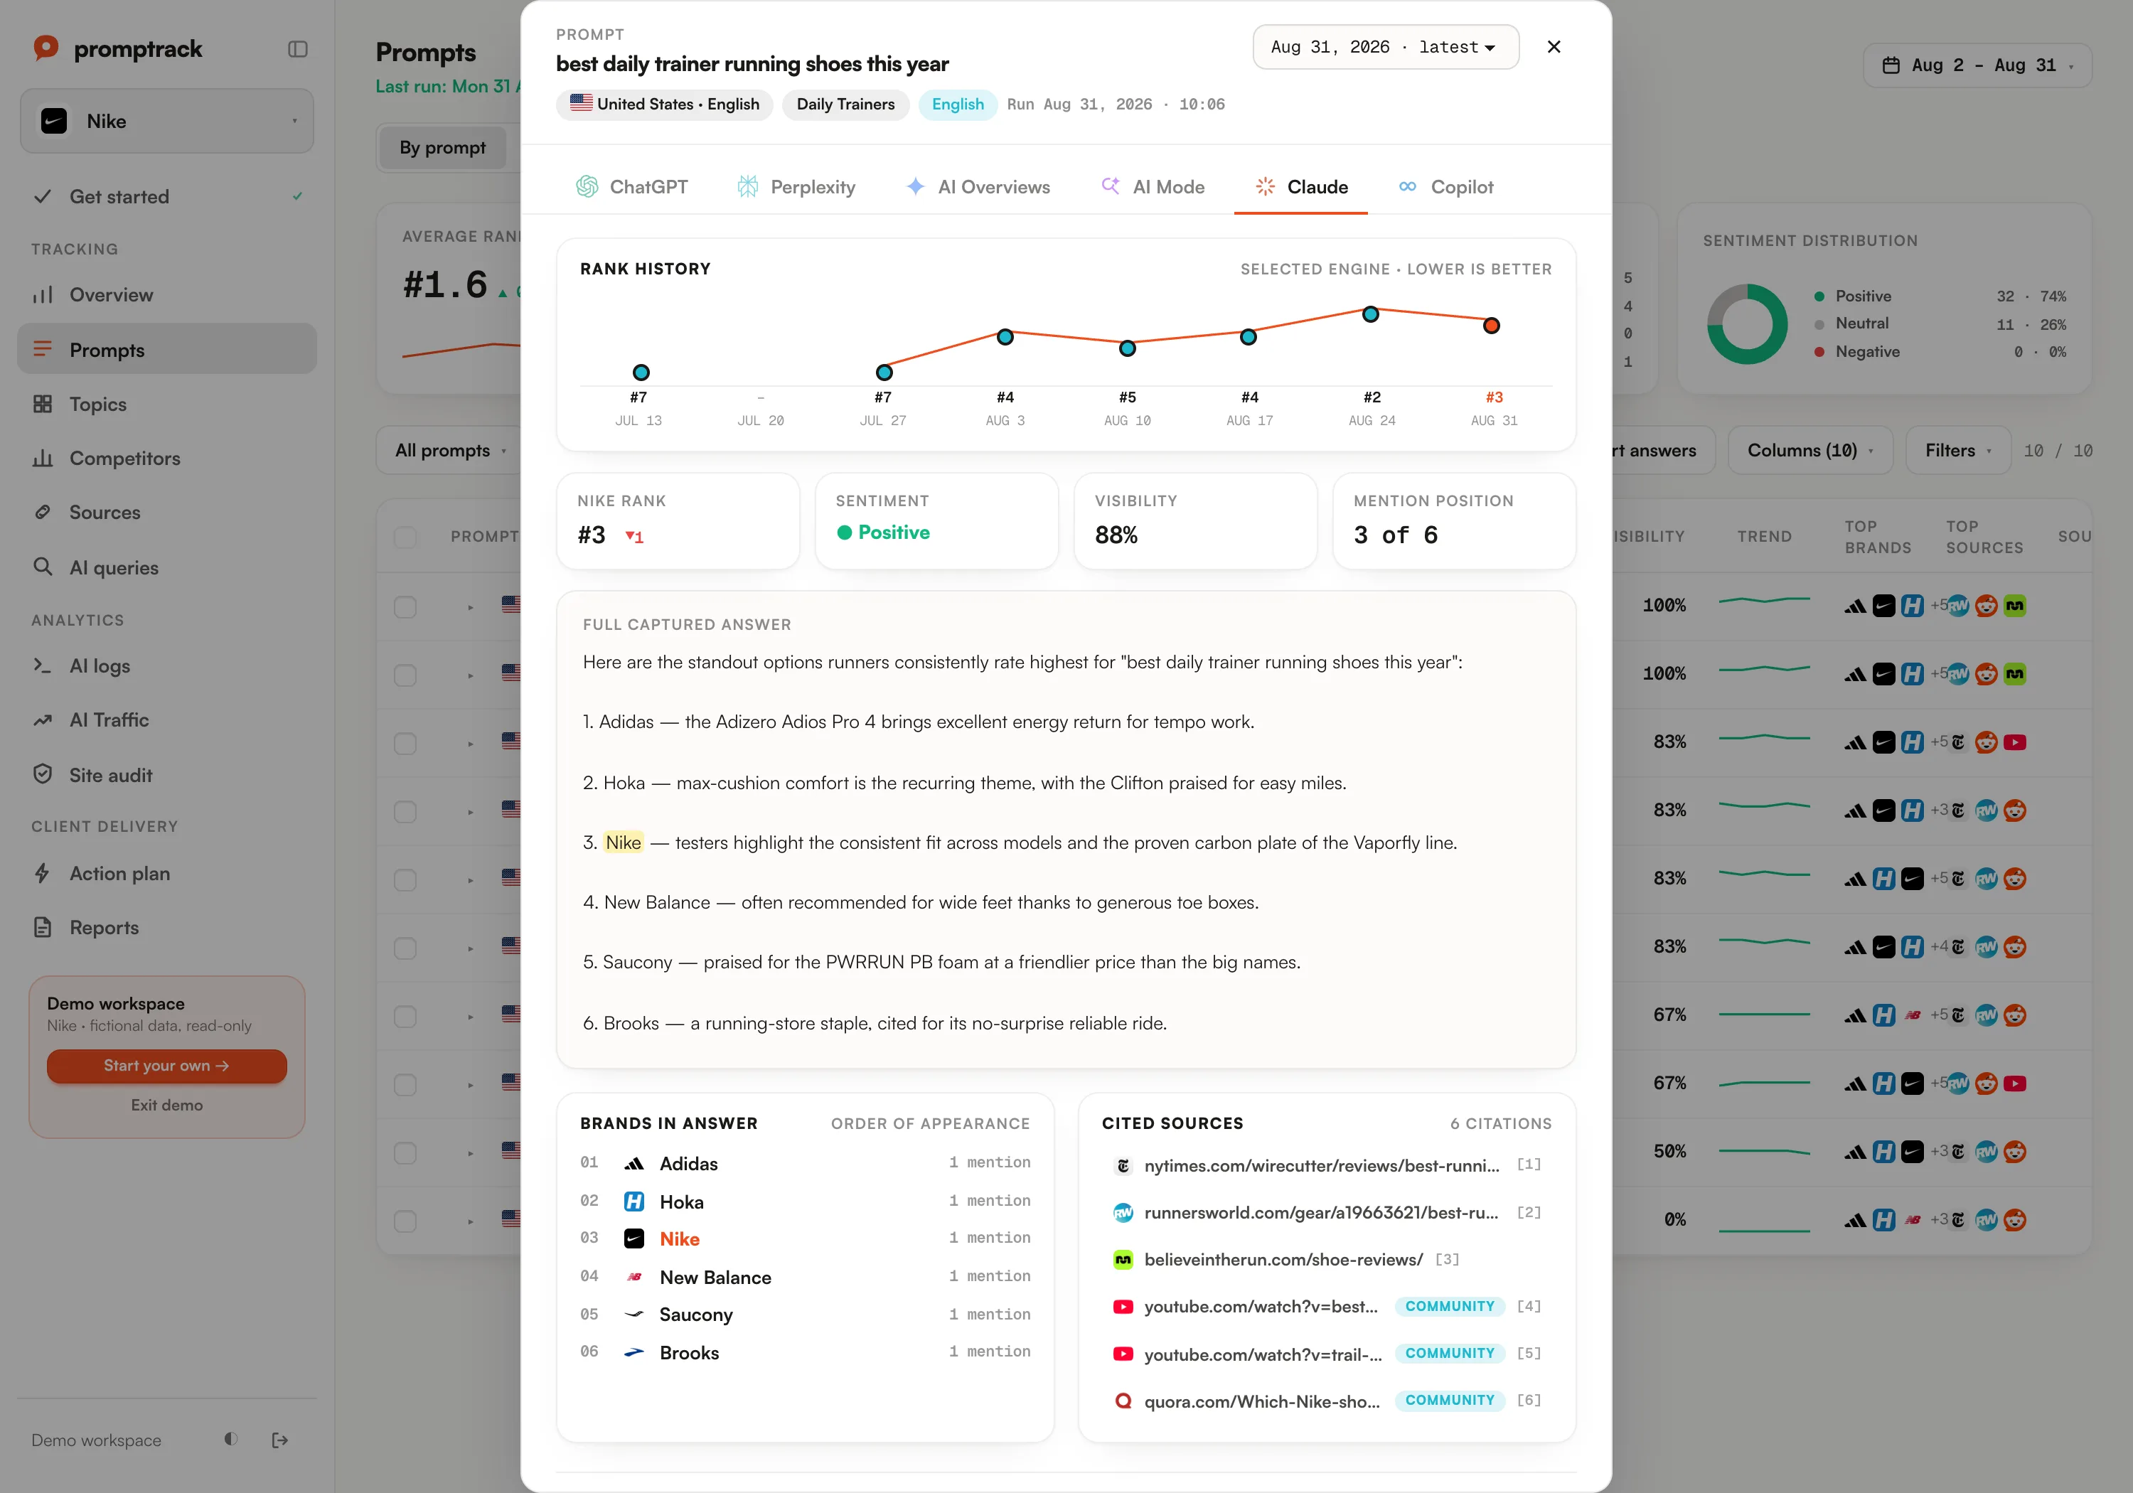This screenshot has width=2133, height=1493.
Task: Check the fourth prompt row's checkbox
Action: click(x=405, y=812)
